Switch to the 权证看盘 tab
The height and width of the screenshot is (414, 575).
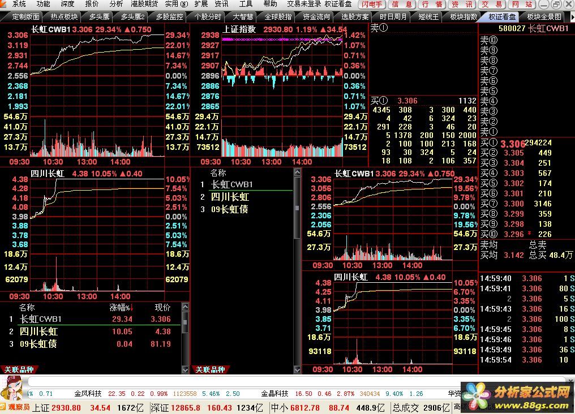pyautogui.click(x=502, y=17)
